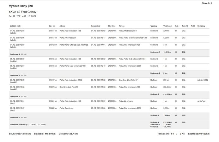219x142 pixels.
Task: Click the "Souhrn za: prosinec" monthly summary row
Action: tap(28, 124)
